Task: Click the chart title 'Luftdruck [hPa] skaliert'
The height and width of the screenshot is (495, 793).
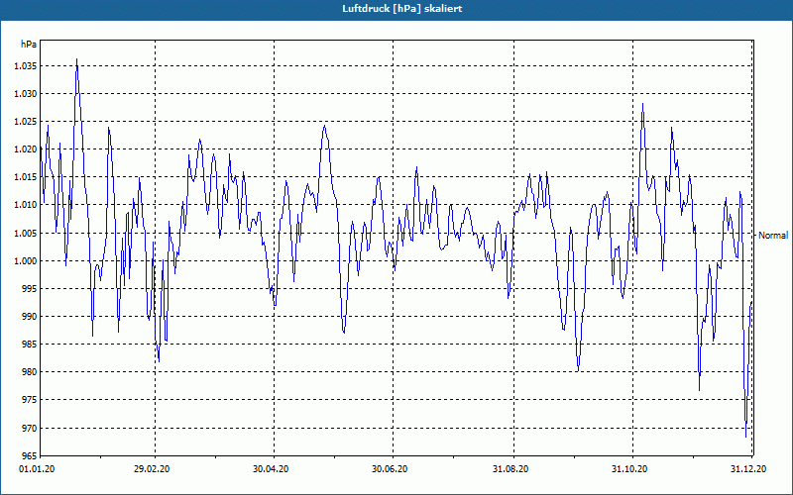Action: pyautogui.click(x=401, y=9)
